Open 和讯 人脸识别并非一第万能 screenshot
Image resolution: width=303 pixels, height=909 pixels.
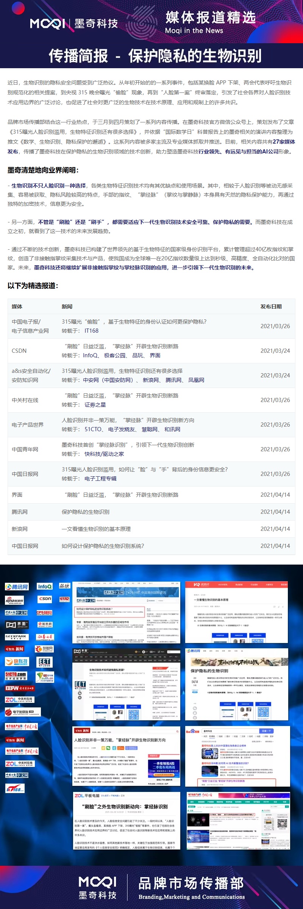(126, 757)
